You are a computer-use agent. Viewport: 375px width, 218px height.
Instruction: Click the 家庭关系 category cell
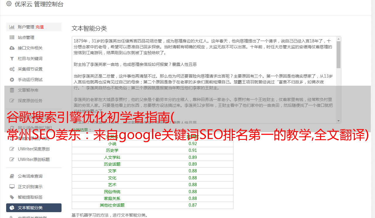[112, 198]
